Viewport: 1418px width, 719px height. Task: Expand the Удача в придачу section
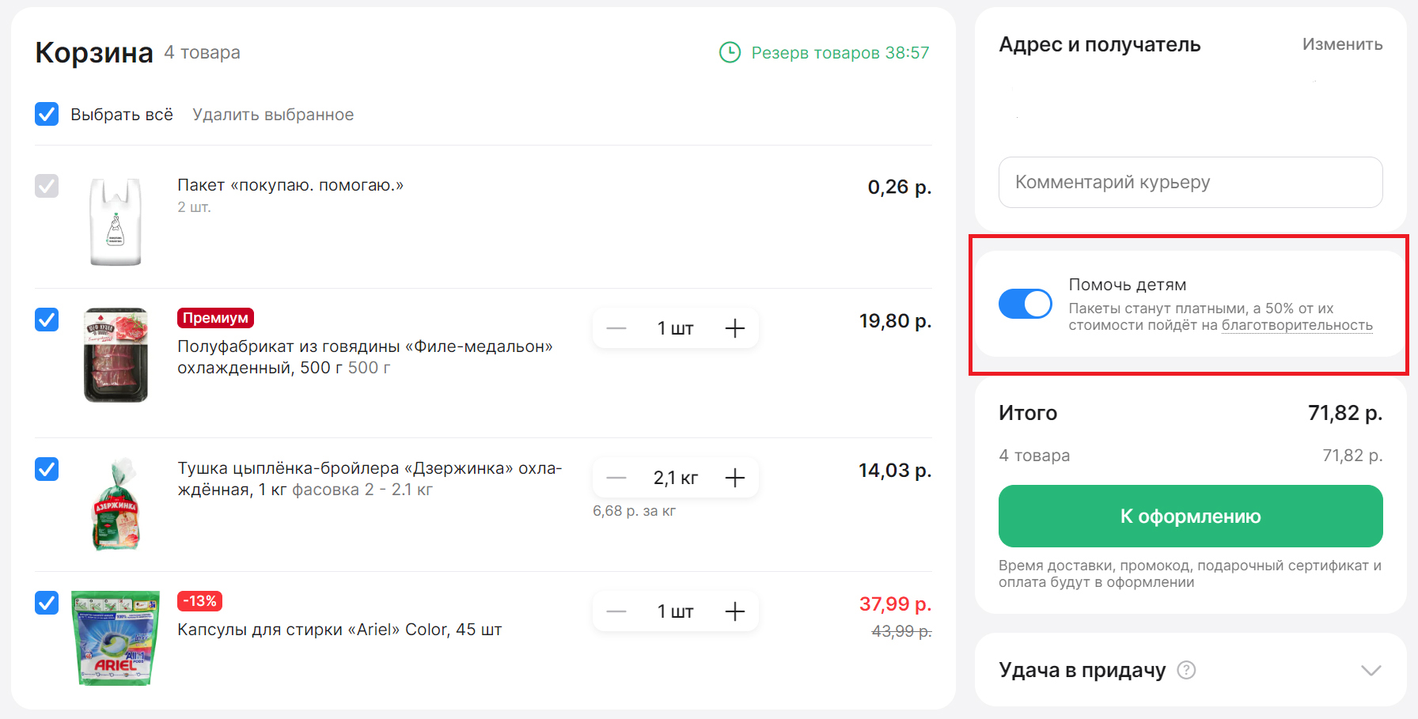pos(1371,670)
